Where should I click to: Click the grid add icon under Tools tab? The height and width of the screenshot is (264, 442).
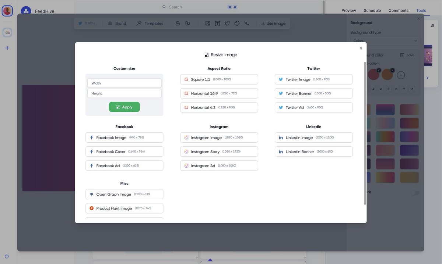(x=432, y=25)
